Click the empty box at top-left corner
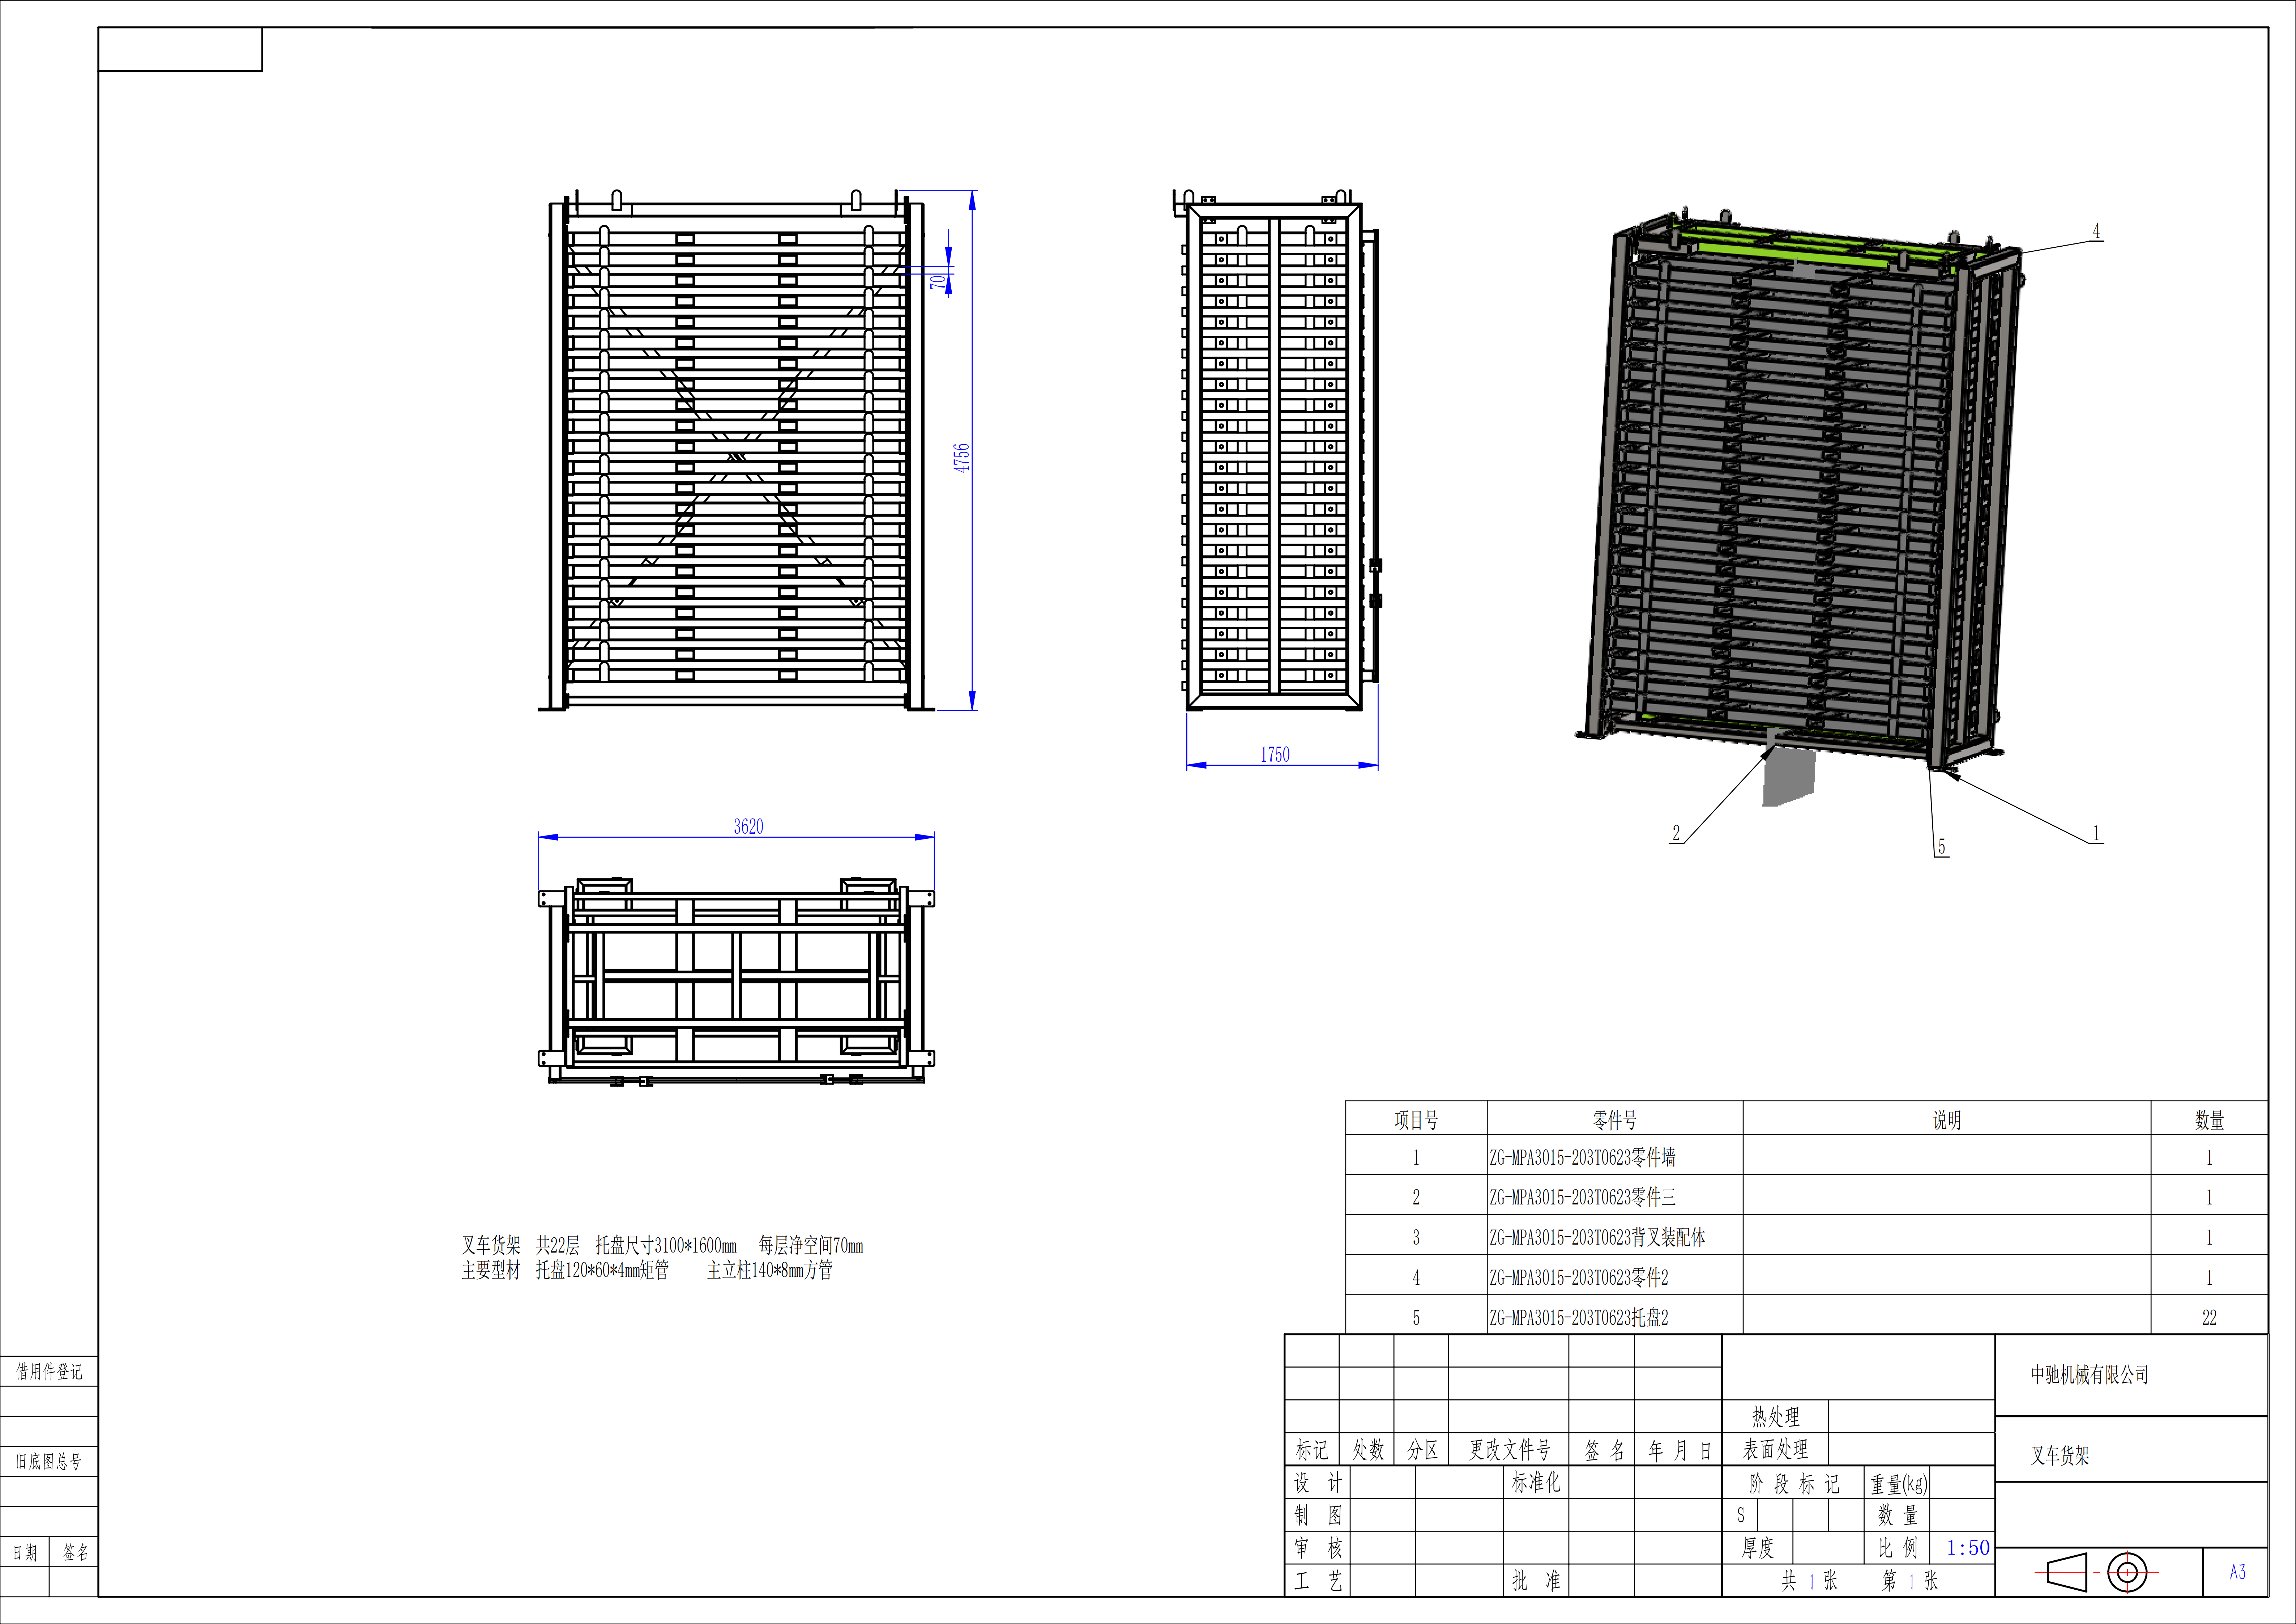Image resolution: width=2296 pixels, height=1624 pixels. click(180, 49)
